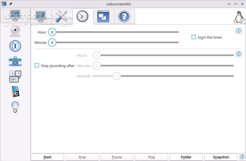
Task: Click the info icon next to Snapshot button
Action: point(242,157)
